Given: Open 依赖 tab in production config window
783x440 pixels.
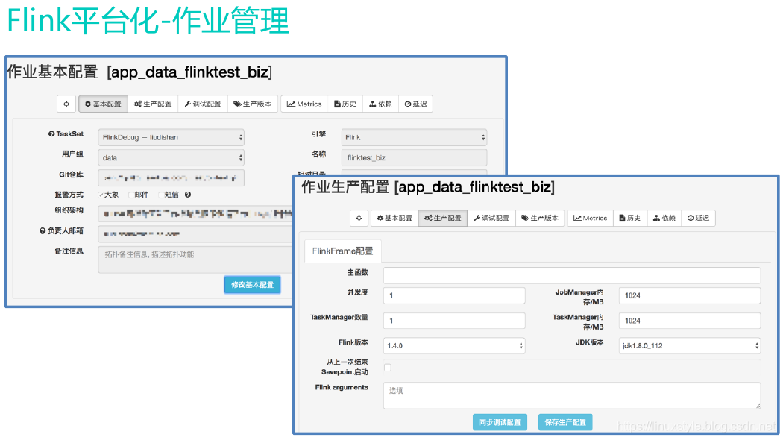Looking at the screenshot, I should coord(664,218).
